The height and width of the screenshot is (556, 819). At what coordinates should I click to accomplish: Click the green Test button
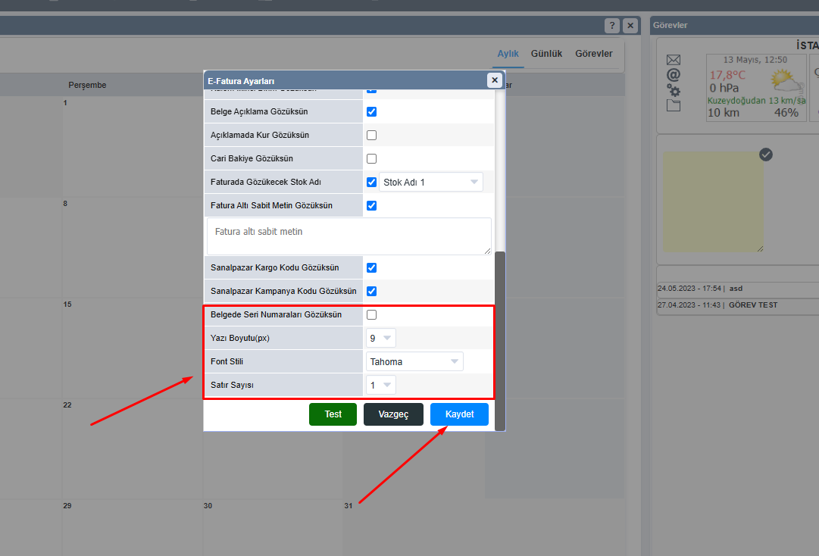click(x=333, y=414)
